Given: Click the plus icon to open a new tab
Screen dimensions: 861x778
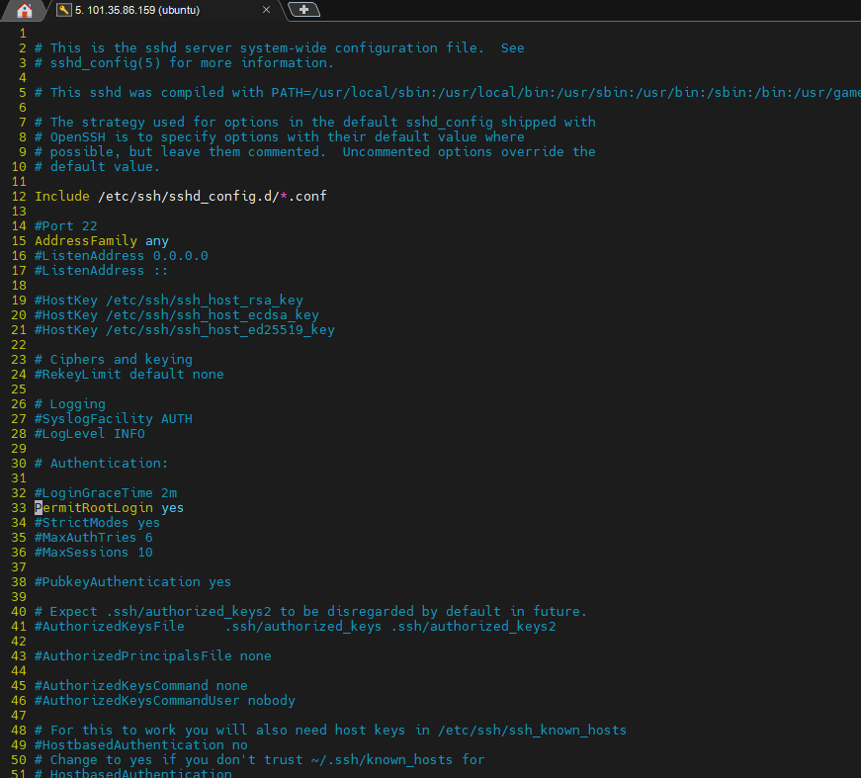Looking at the screenshot, I should 303,9.
